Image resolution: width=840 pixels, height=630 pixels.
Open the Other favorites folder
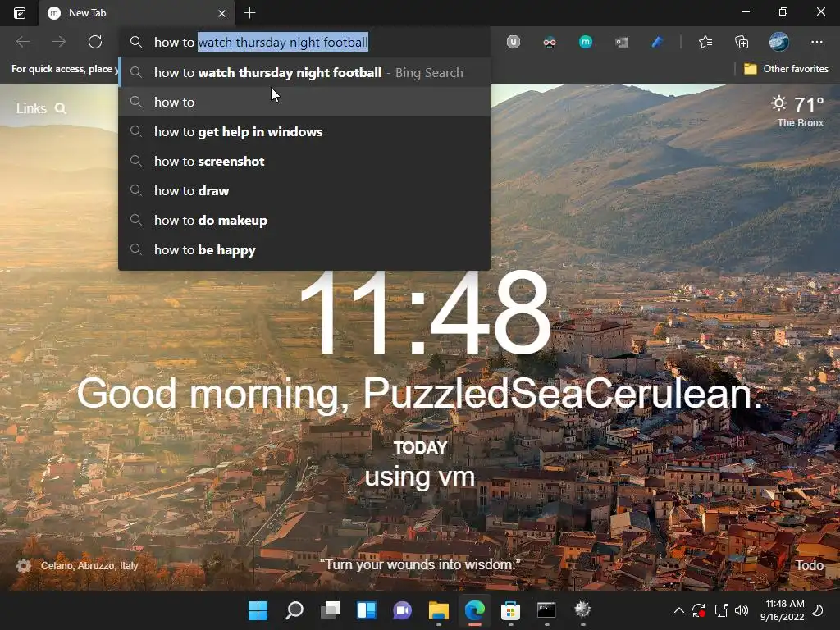tap(786, 69)
